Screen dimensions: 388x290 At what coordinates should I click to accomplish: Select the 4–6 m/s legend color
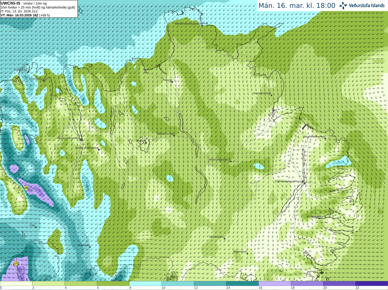(81, 284)
